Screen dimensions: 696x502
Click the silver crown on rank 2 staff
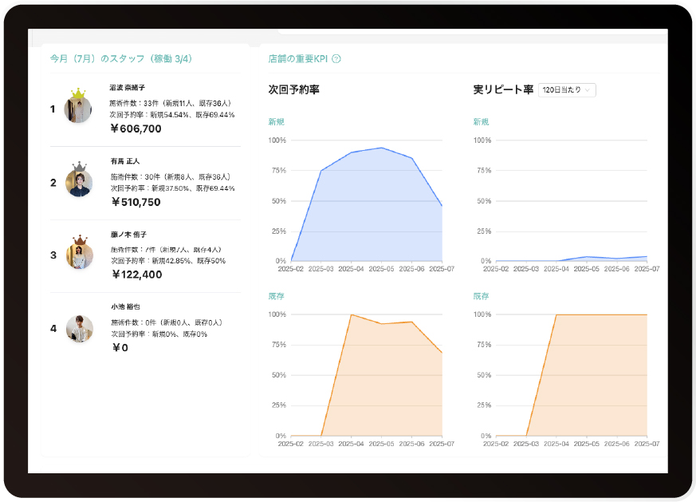click(79, 168)
